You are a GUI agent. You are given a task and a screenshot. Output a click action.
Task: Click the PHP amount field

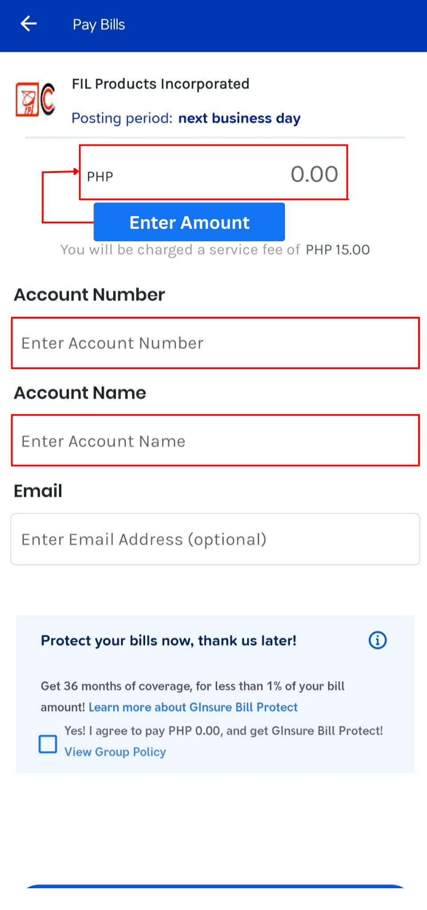click(213, 173)
